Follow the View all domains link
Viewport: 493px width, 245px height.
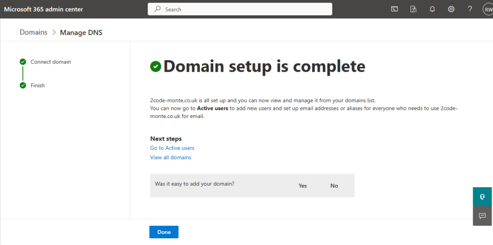tap(171, 157)
